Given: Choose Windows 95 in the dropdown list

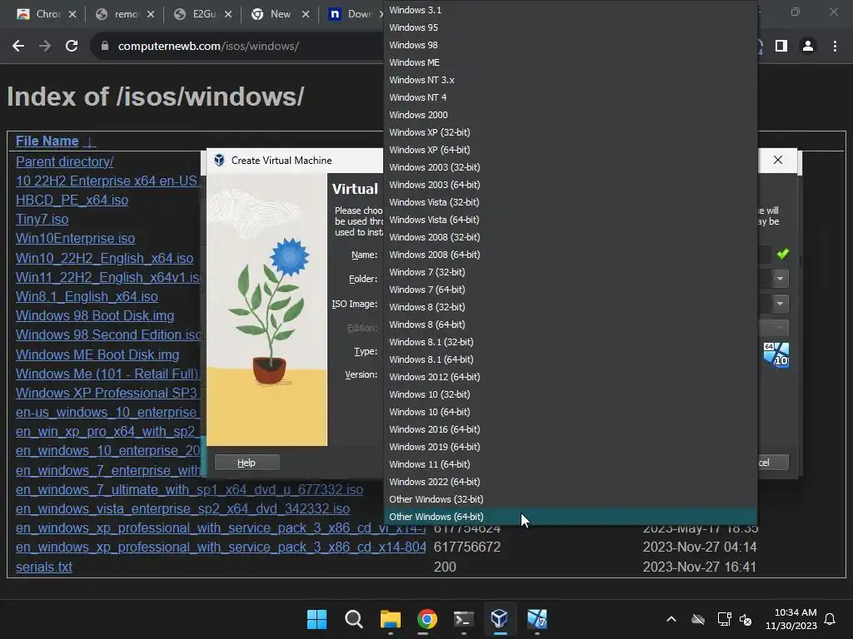Looking at the screenshot, I should (x=570, y=27).
